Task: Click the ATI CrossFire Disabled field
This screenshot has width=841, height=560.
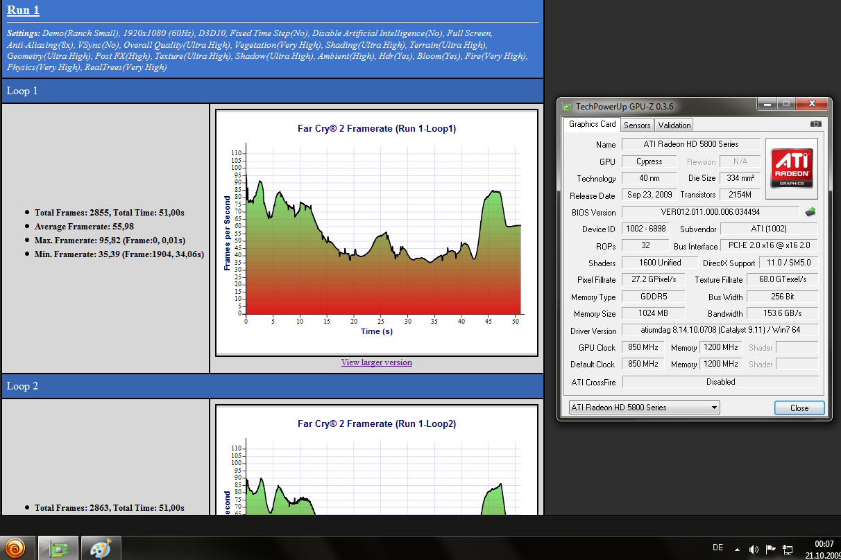Action: pos(720,382)
